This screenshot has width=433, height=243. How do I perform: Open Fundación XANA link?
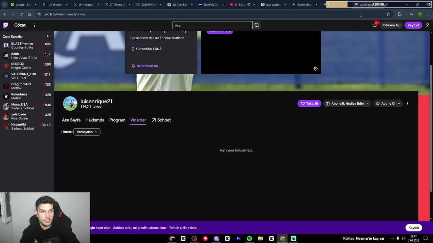pos(146,49)
